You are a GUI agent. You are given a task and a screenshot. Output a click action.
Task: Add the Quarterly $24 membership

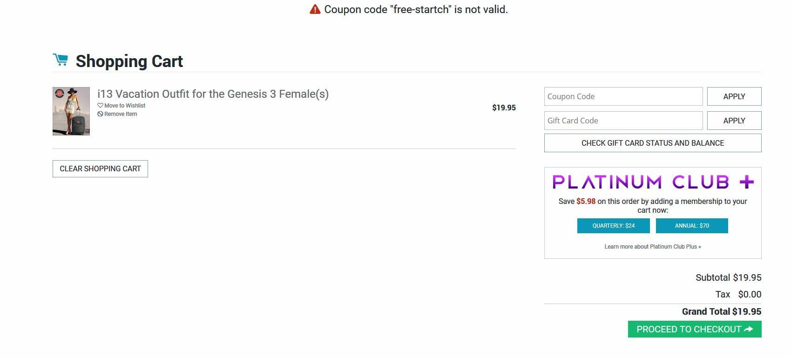click(613, 226)
